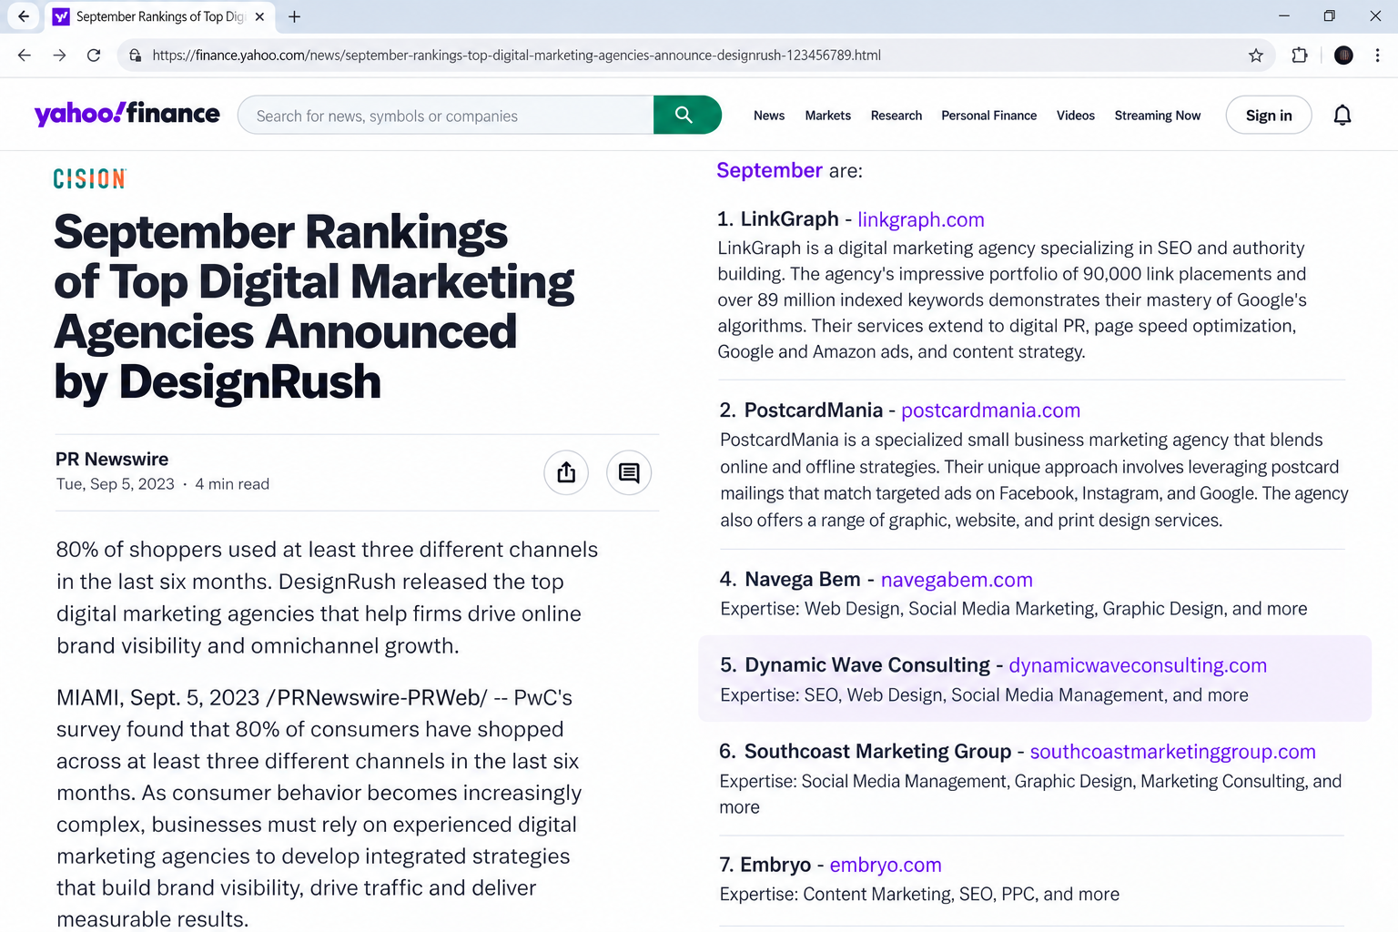This screenshot has width=1398, height=932.
Task: Open the browser profile avatar
Action: coord(1343,56)
